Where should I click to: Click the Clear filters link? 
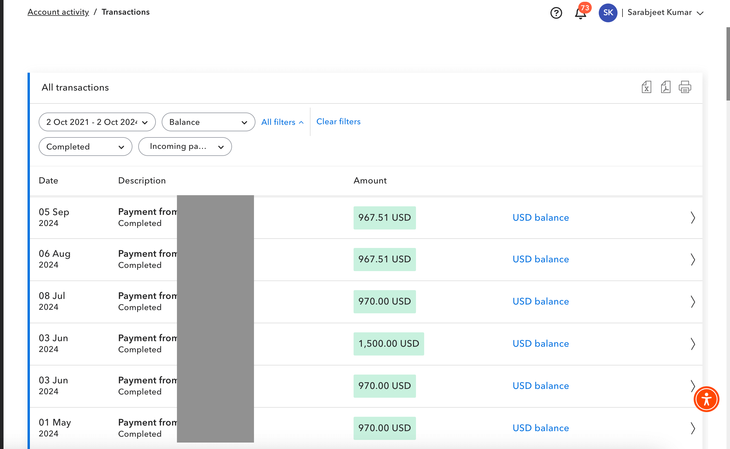(x=338, y=121)
